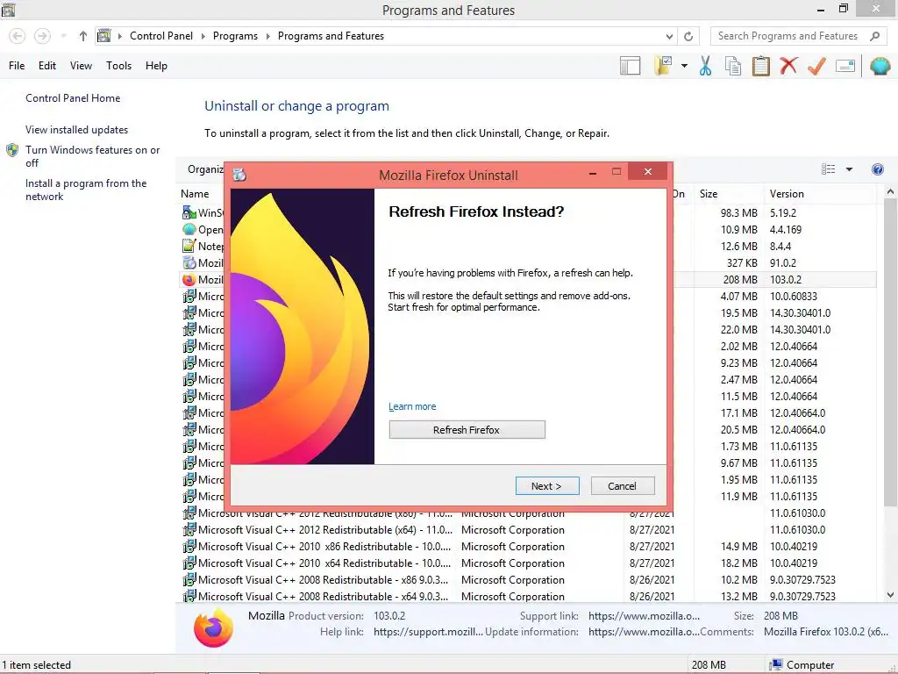Click the program list scrollbar thumb

tap(890, 353)
